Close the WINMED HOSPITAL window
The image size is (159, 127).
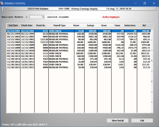[x=154, y=3]
